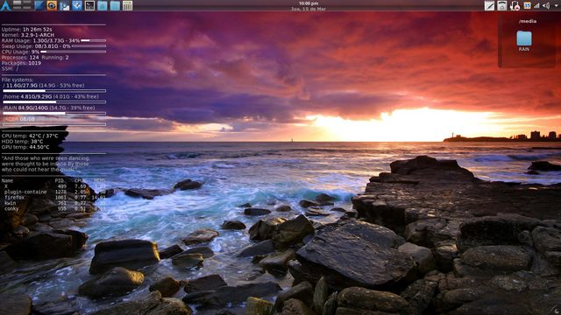This screenshot has height=315, width=561.
Task: Switch to the highlighted desktop in the pager
Action: (17, 3)
